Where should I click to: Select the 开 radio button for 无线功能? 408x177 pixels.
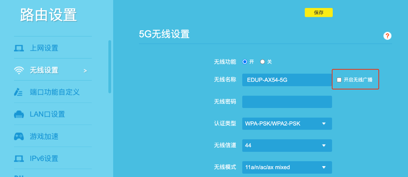[245, 62]
